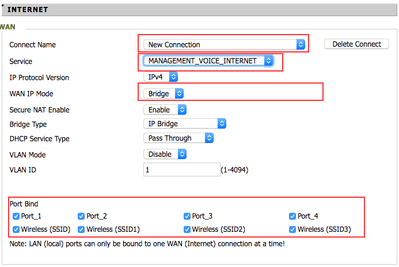Open the Secure NAT Enable dropdown
This screenshot has width=399, height=267.
[x=165, y=110]
